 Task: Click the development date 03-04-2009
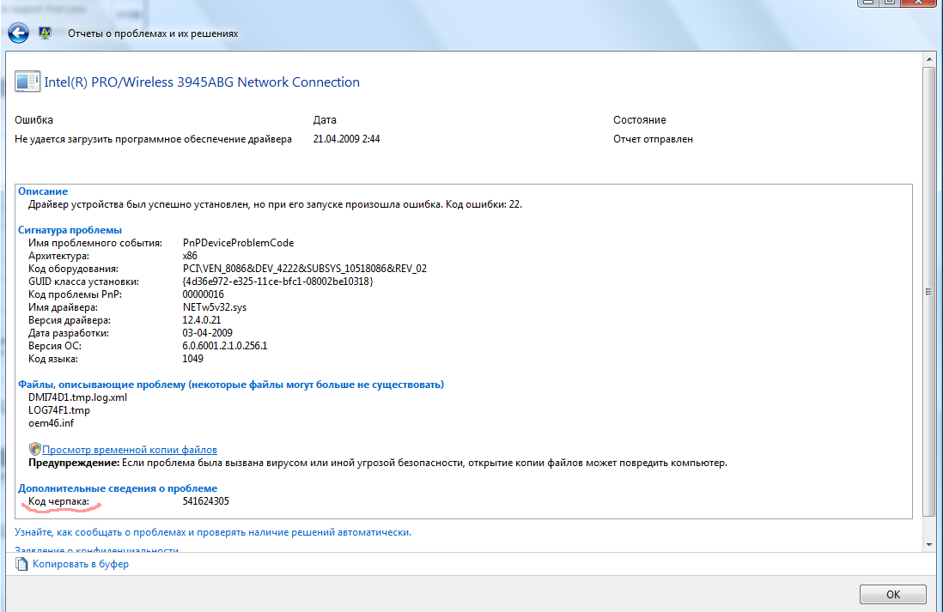208,333
